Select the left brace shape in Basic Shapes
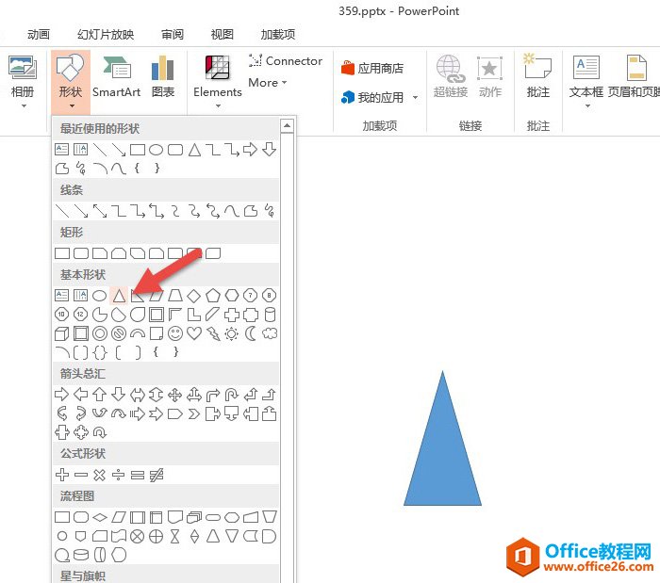This screenshot has height=583, width=660. click(x=156, y=352)
